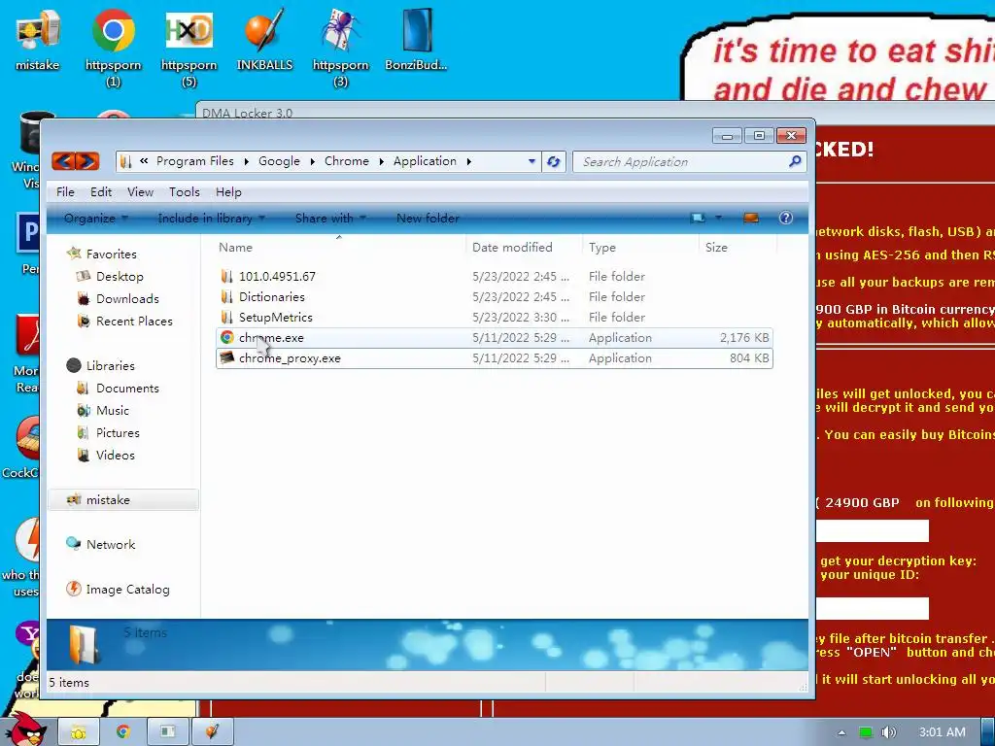Image resolution: width=995 pixels, height=746 pixels.
Task: Open the Help menu
Action: 228,192
